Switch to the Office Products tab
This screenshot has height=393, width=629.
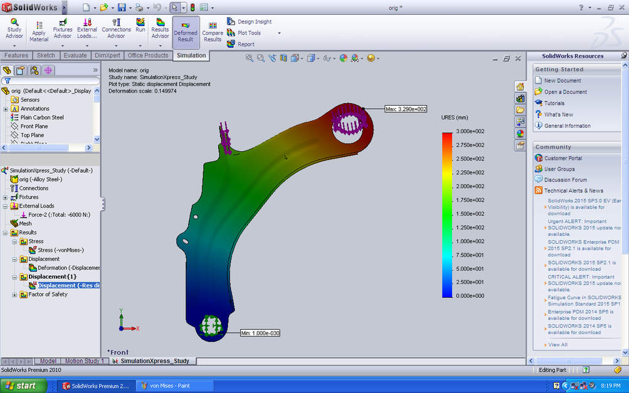pyautogui.click(x=148, y=55)
